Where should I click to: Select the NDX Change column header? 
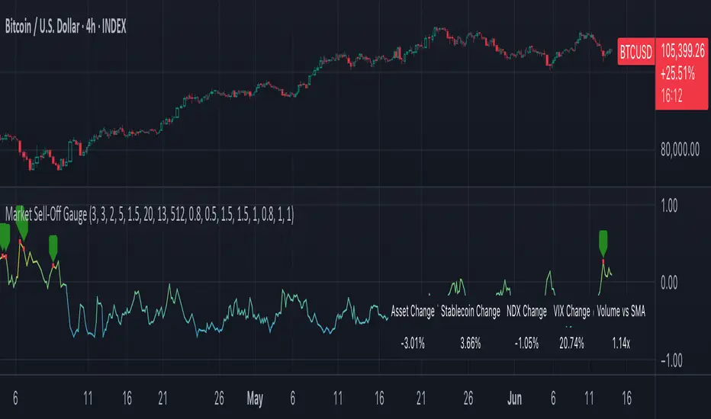coord(526,312)
